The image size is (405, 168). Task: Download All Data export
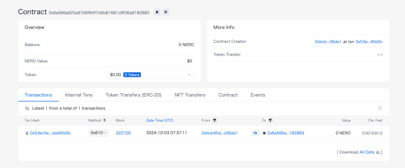367,152
